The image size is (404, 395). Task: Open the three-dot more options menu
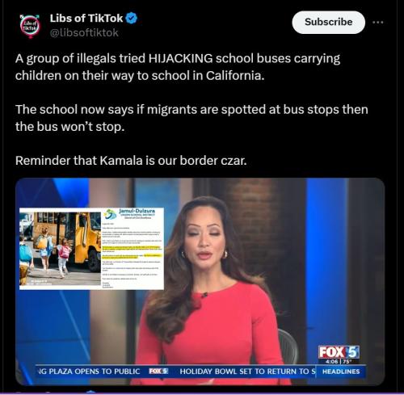point(378,23)
